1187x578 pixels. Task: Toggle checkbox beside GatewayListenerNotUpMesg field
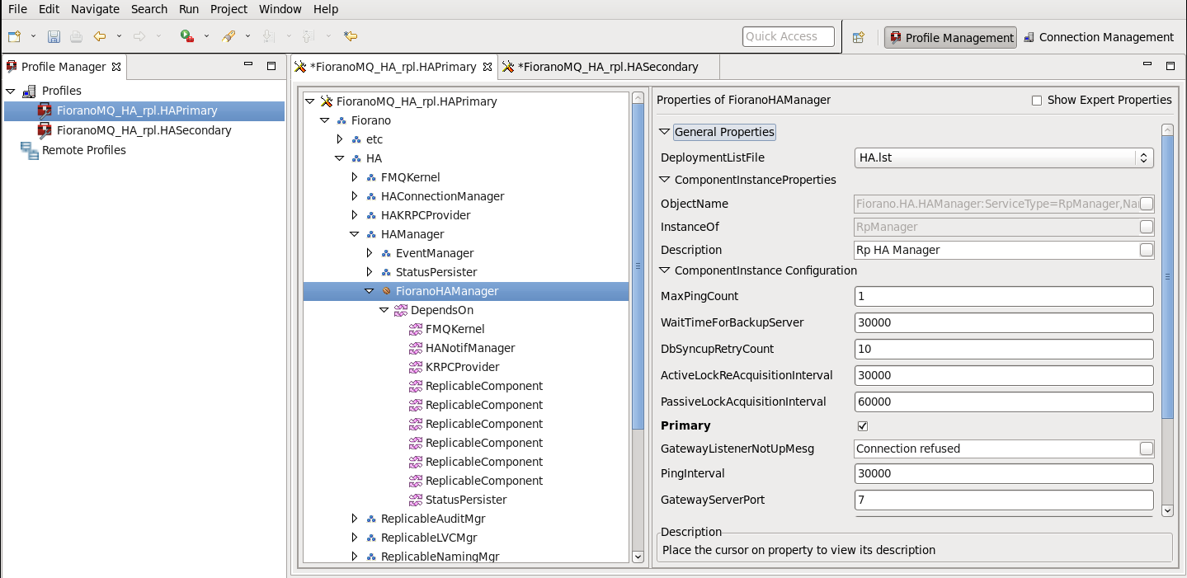(1147, 449)
